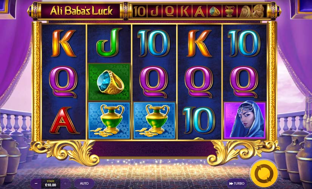This screenshot has width=312, height=189.
Task: Click the red A symbol on reel one
Action: pos(64,120)
